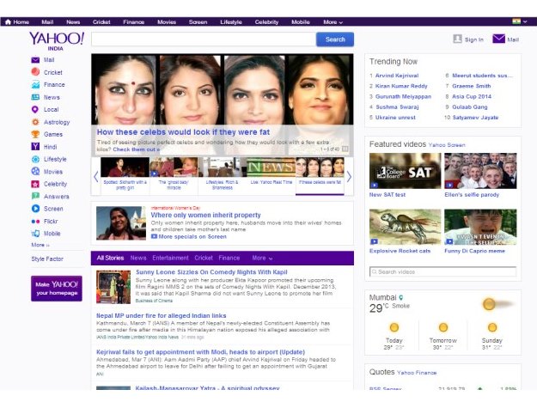Switch to the Entertainment stories tab
This screenshot has height=408, width=537.
(x=171, y=258)
